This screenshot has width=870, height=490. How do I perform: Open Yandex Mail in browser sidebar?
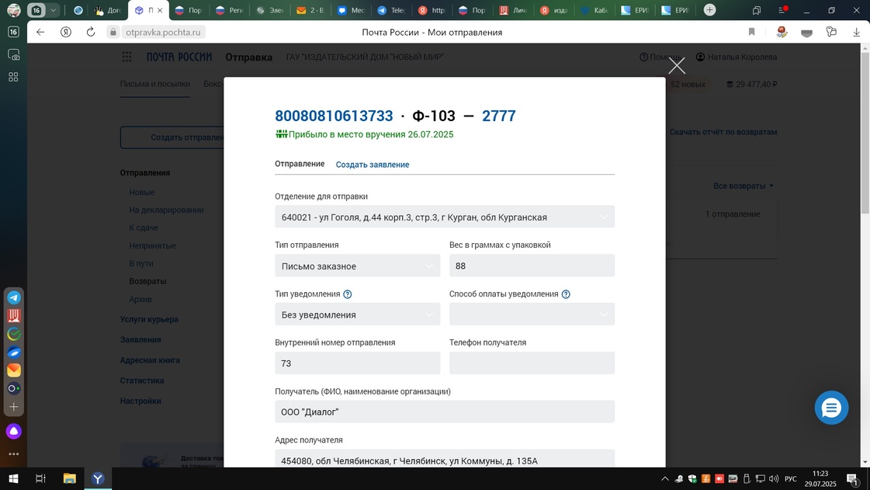click(x=14, y=370)
